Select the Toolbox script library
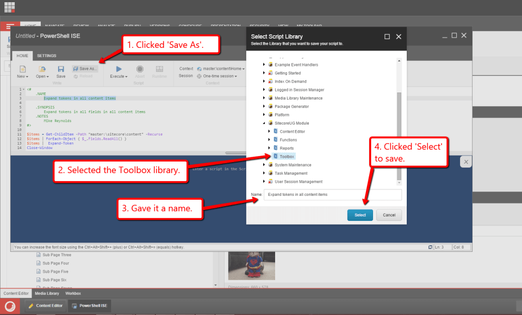The image size is (522, 315). (287, 157)
